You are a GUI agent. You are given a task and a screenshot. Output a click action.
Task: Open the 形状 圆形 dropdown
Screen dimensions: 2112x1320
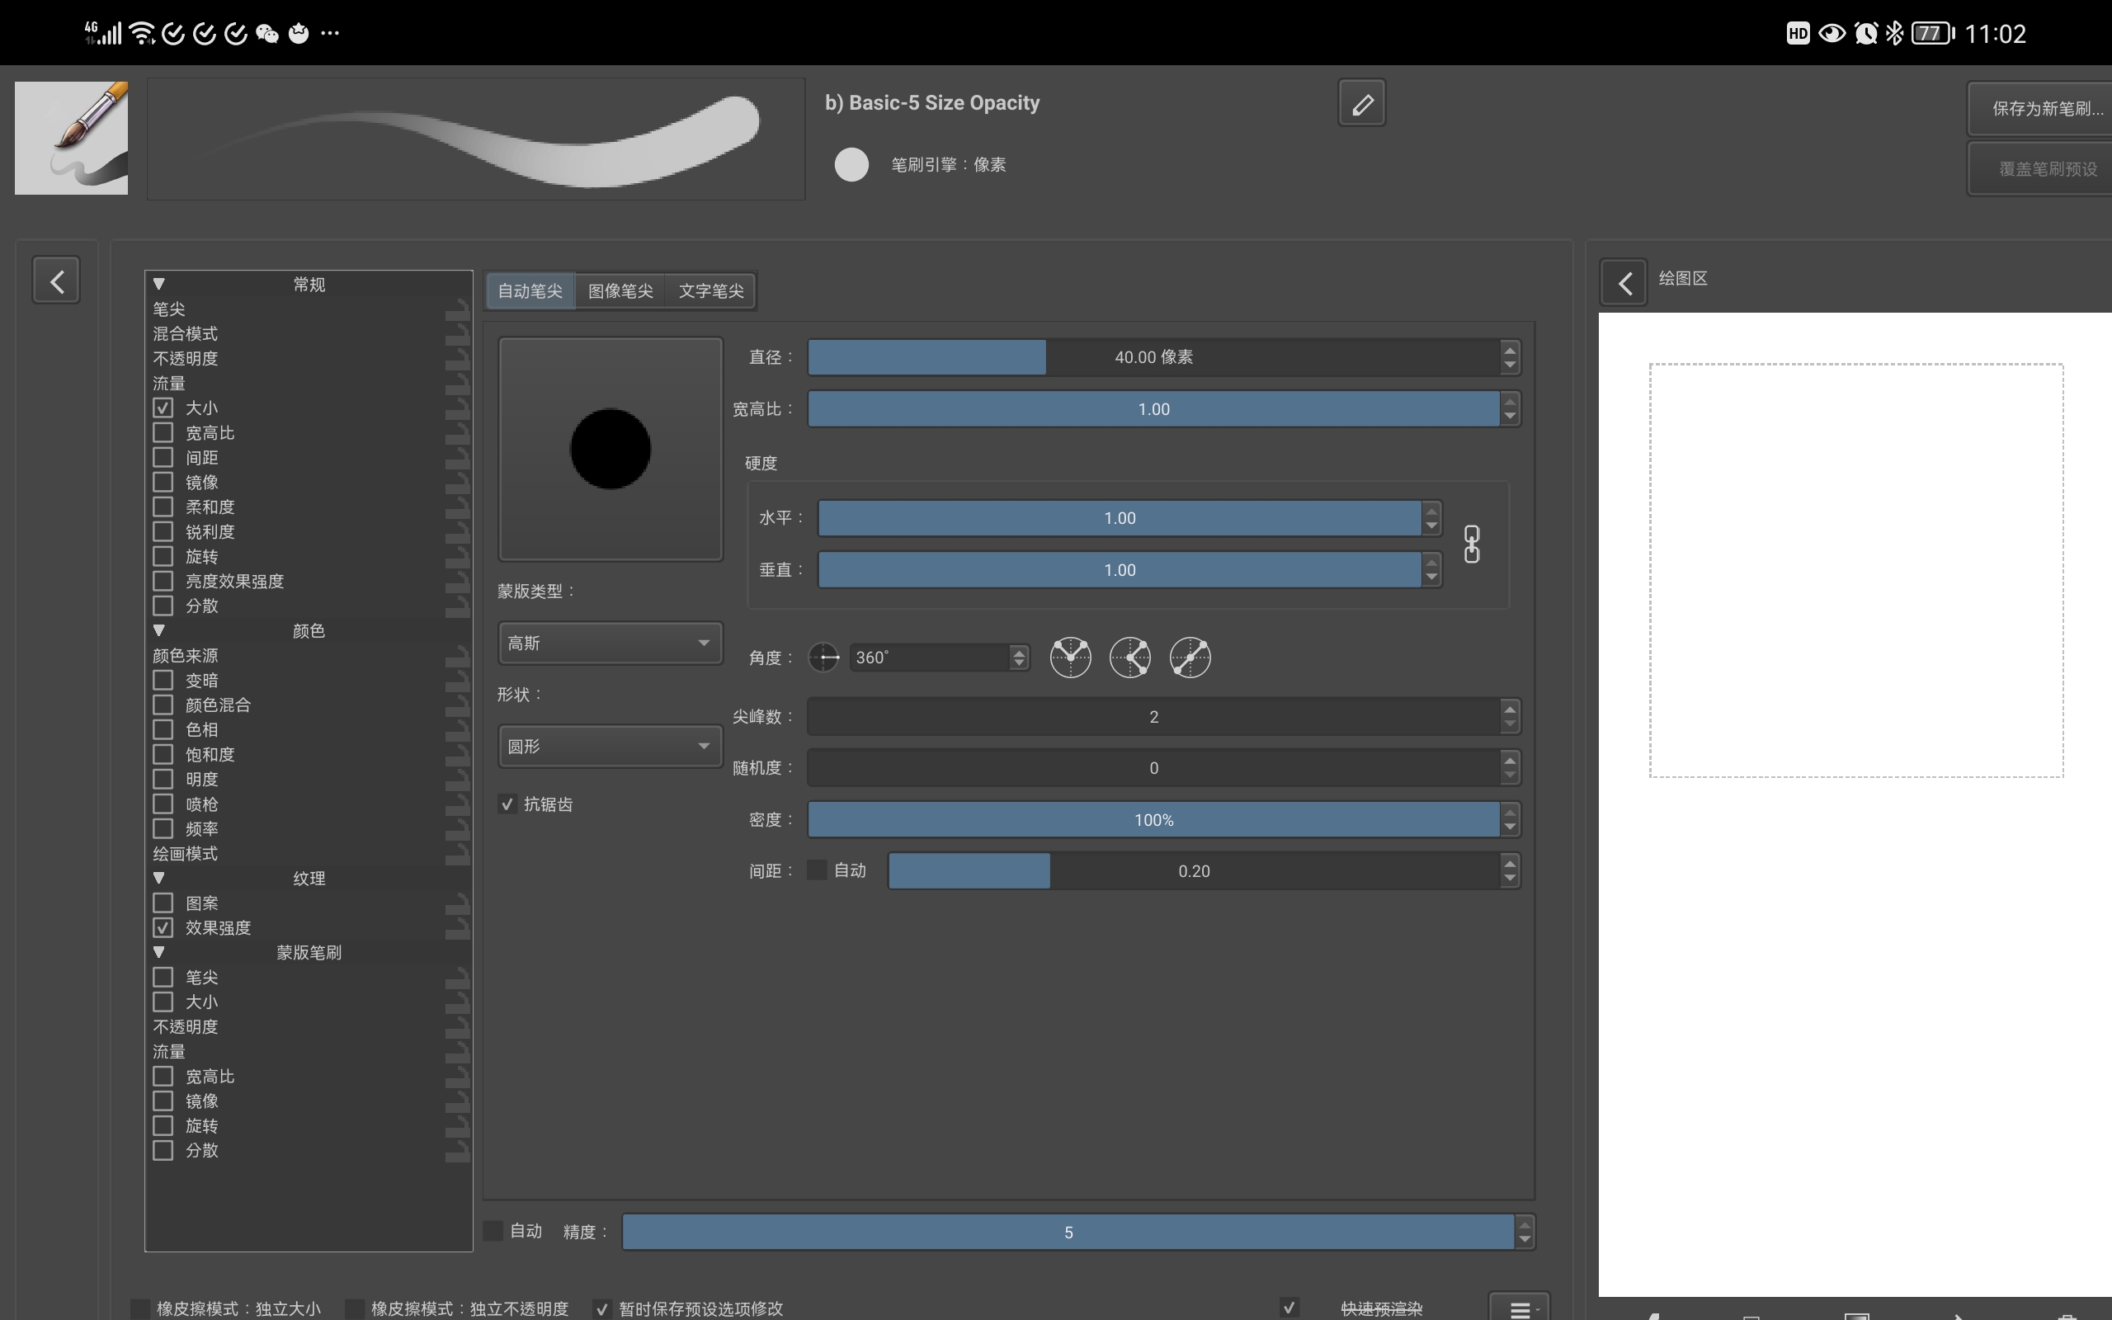click(x=609, y=747)
